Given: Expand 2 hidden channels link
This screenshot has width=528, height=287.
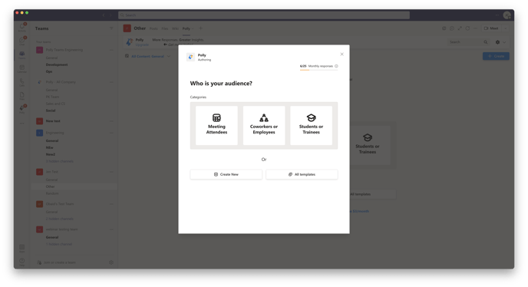Looking at the screenshot, I should click(x=60, y=219).
